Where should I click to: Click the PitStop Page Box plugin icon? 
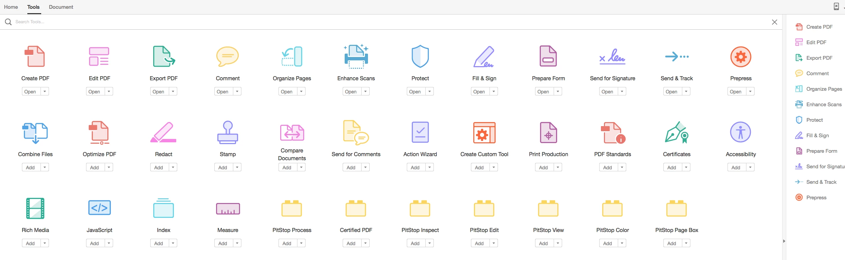(677, 208)
